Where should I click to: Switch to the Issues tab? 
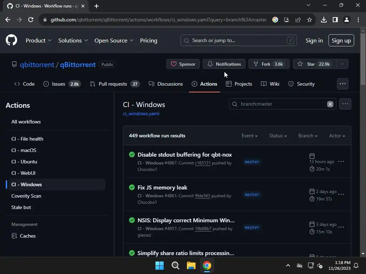62,84
